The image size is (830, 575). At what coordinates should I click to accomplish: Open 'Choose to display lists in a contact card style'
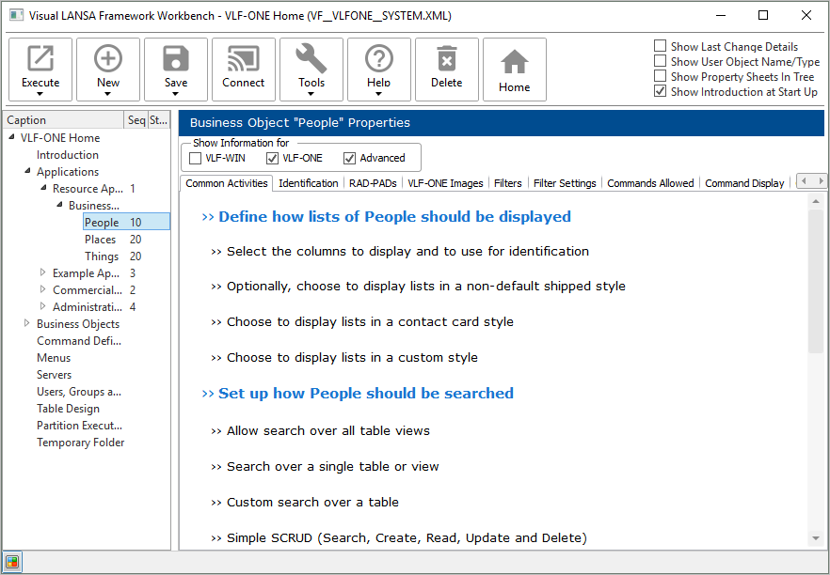(x=370, y=321)
